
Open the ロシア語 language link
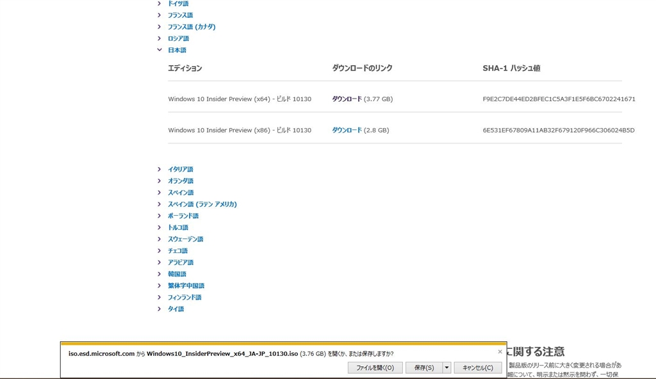(x=178, y=38)
